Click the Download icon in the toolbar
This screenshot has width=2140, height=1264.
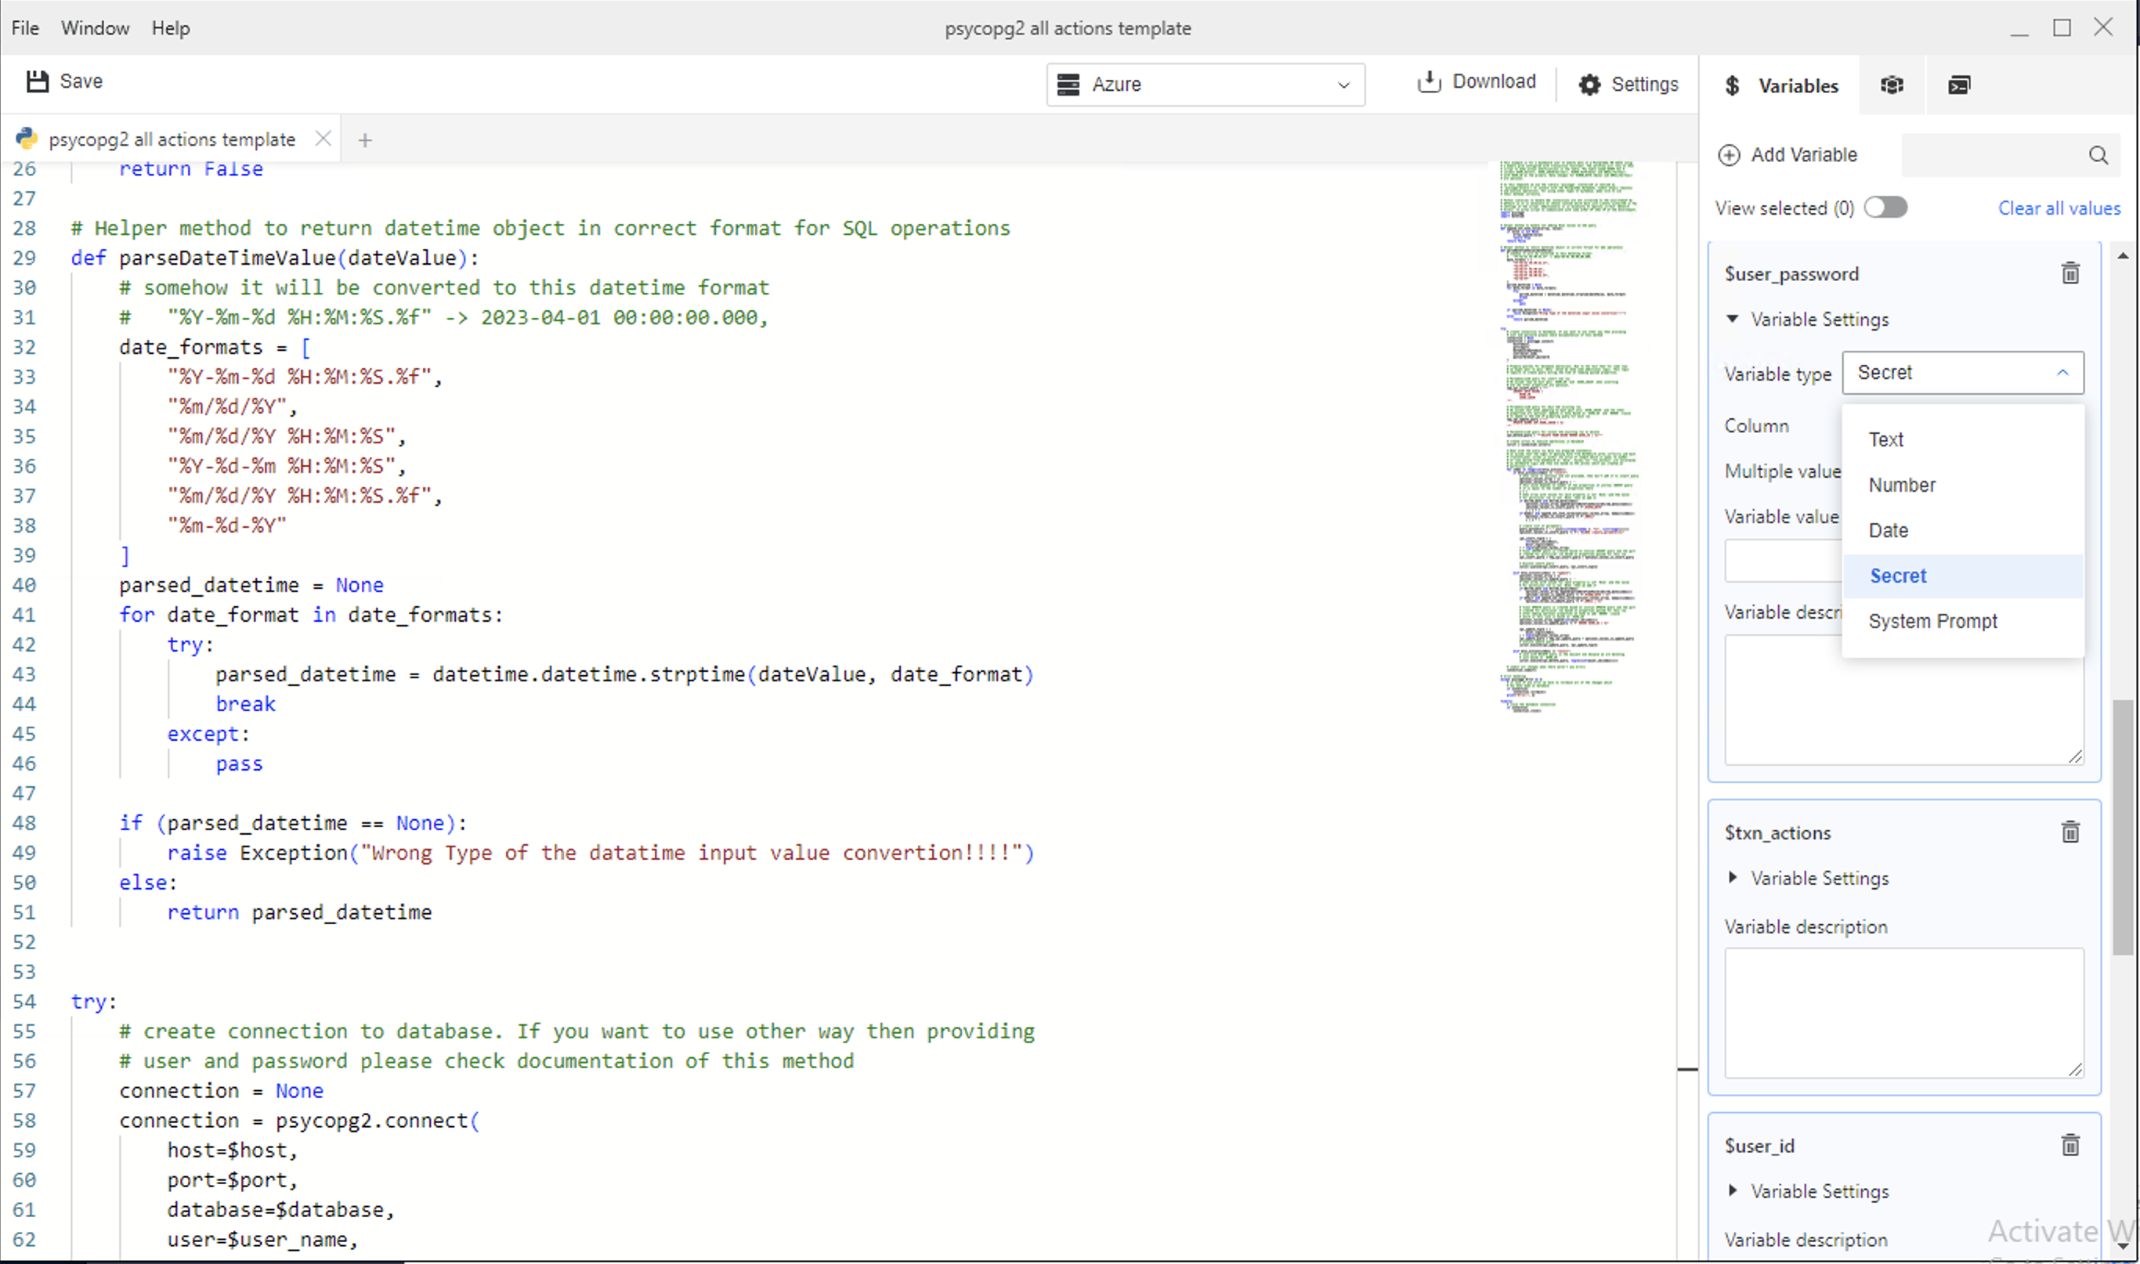coord(1429,81)
